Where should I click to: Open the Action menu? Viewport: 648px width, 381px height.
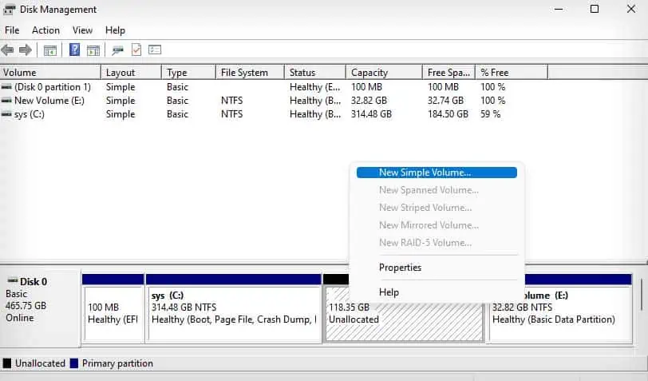(45, 30)
